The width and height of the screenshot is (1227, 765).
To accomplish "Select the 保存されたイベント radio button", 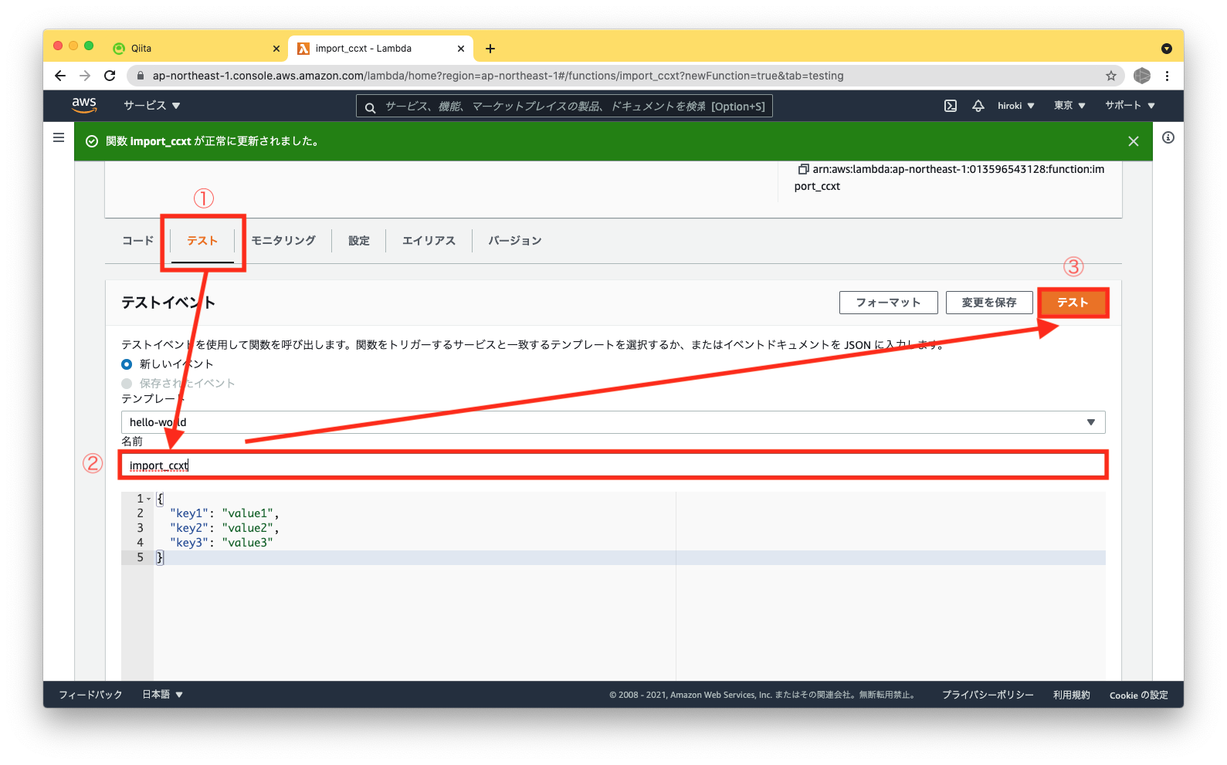I will 127,384.
